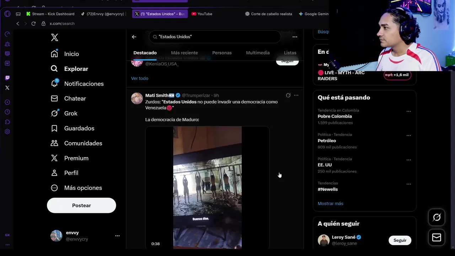The height and width of the screenshot is (256, 455).
Task: Open GX Cleaner broom icon in sidebar
Action: tap(7, 44)
